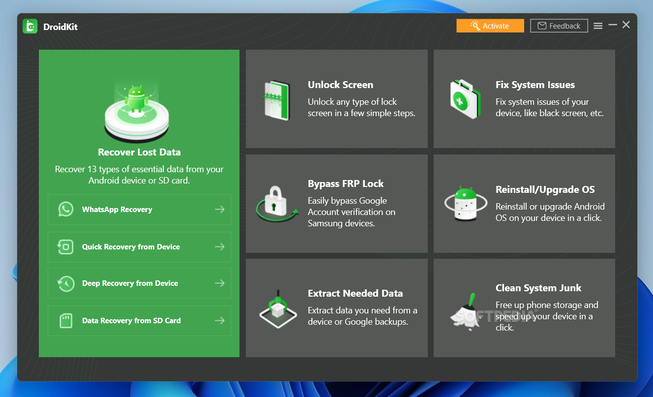Click the arrow beside Quick Recovery from Device

[x=220, y=247]
